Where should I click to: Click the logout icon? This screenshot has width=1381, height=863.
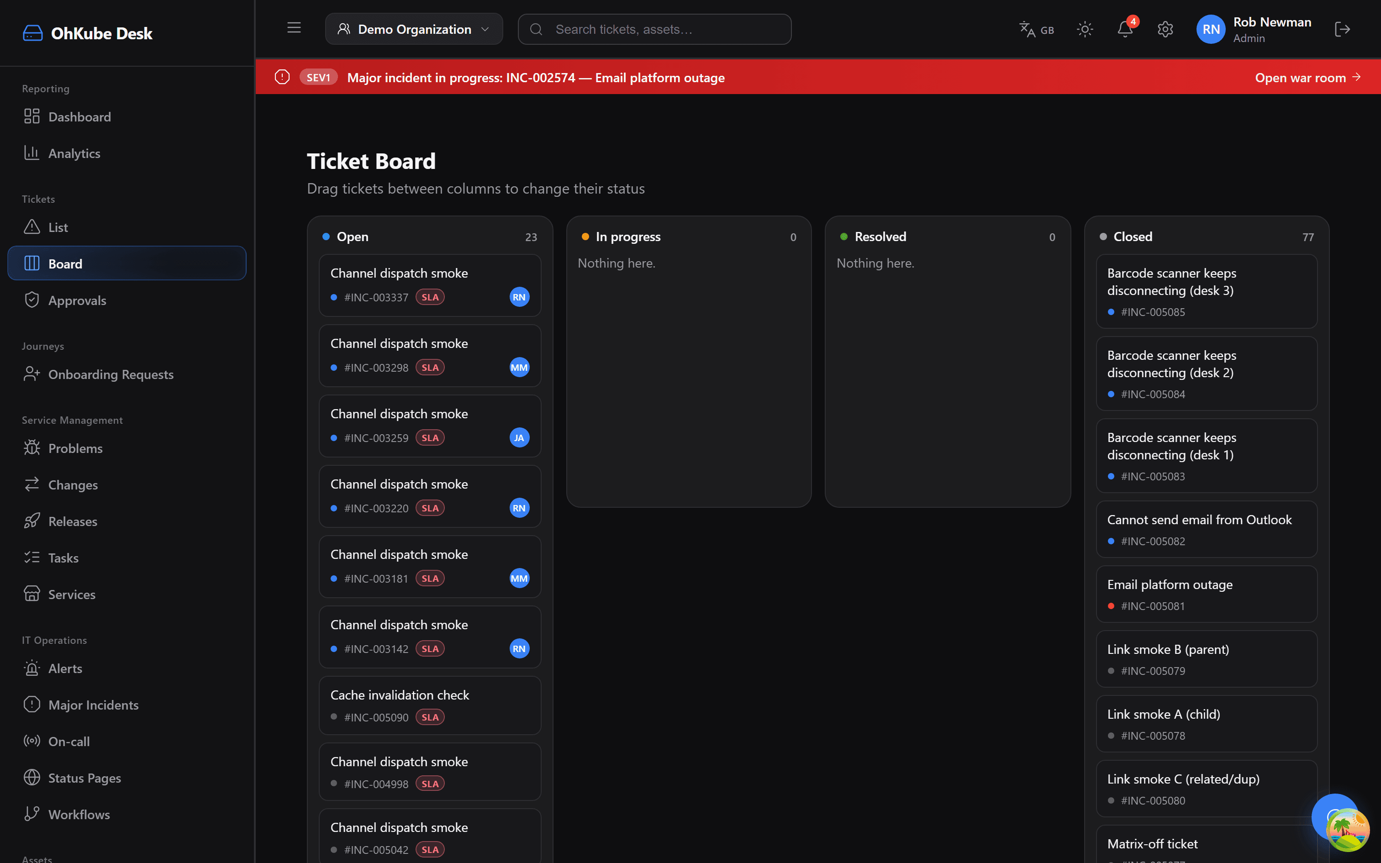point(1342,29)
